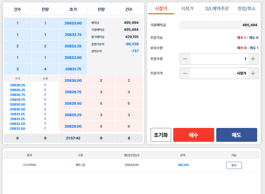This screenshot has width=265, height=194.
Task: Open the 지정가 tab
Action: [x=187, y=8]
